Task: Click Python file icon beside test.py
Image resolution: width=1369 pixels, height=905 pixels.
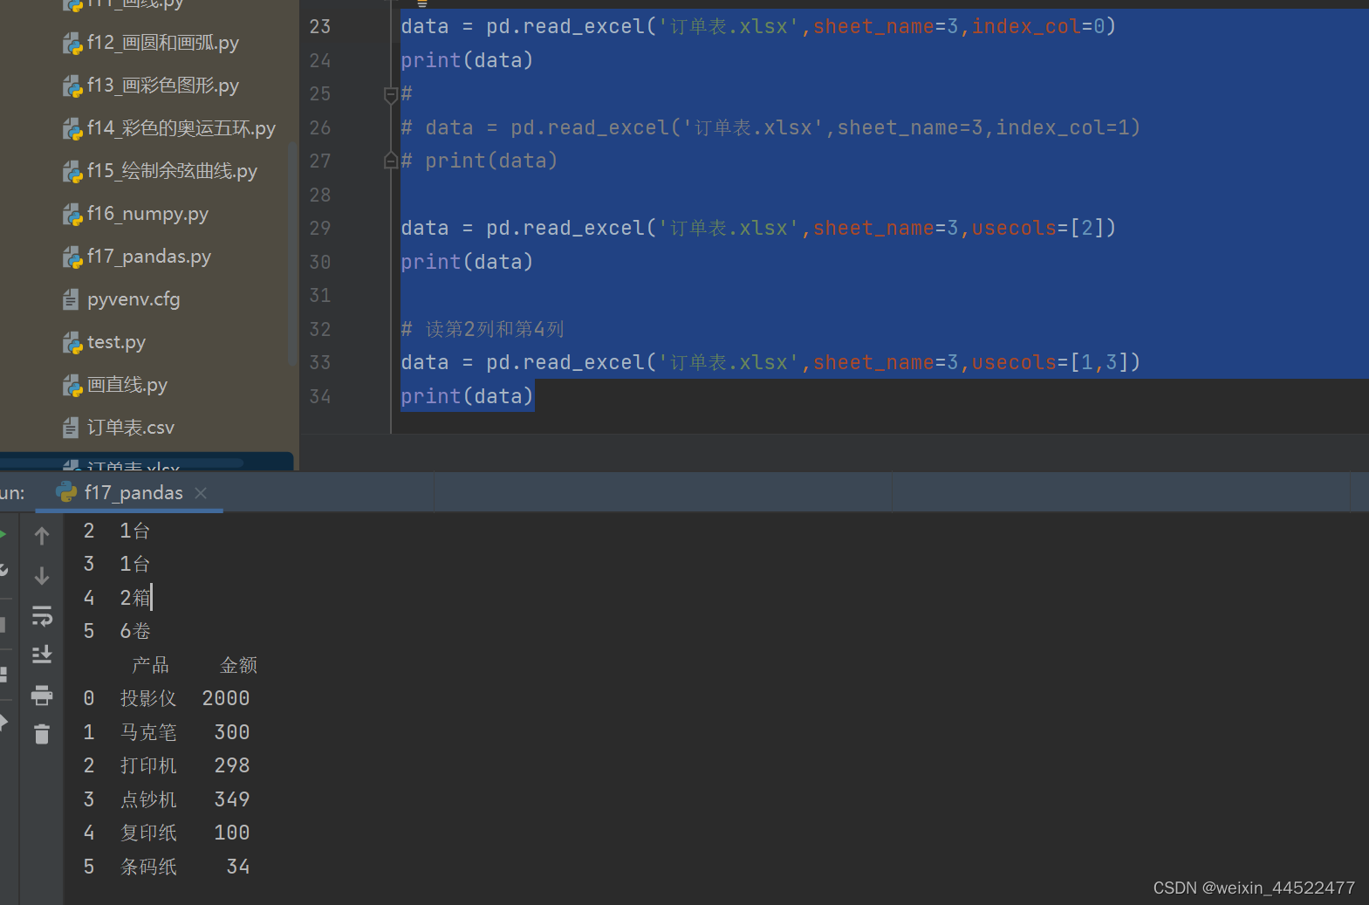Action: tap(72, 342)
